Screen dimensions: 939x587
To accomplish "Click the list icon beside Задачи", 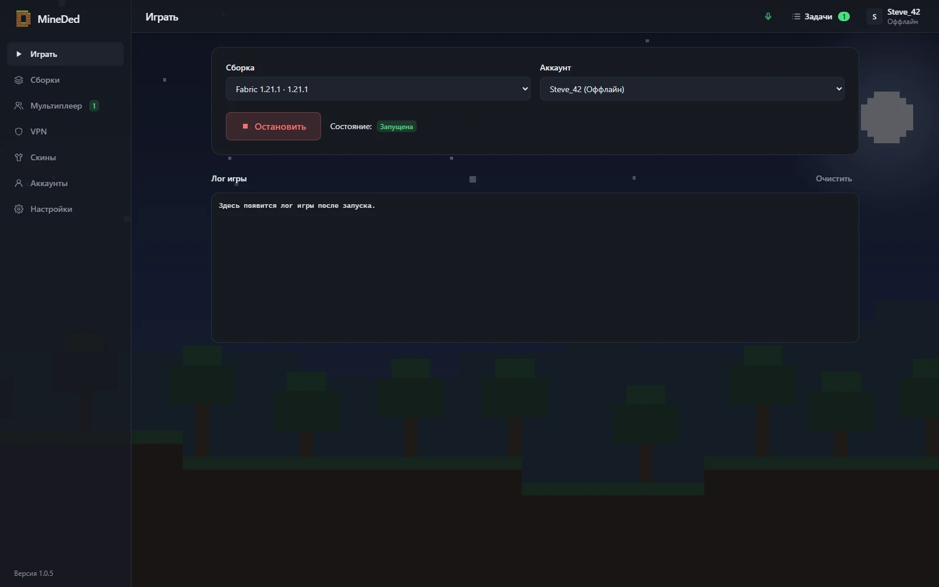I will pyautogui.click(x=796, y=16).
